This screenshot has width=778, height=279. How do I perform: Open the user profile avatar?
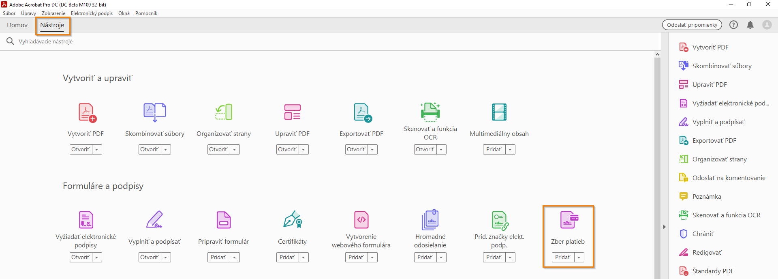[x=767, y=25]
